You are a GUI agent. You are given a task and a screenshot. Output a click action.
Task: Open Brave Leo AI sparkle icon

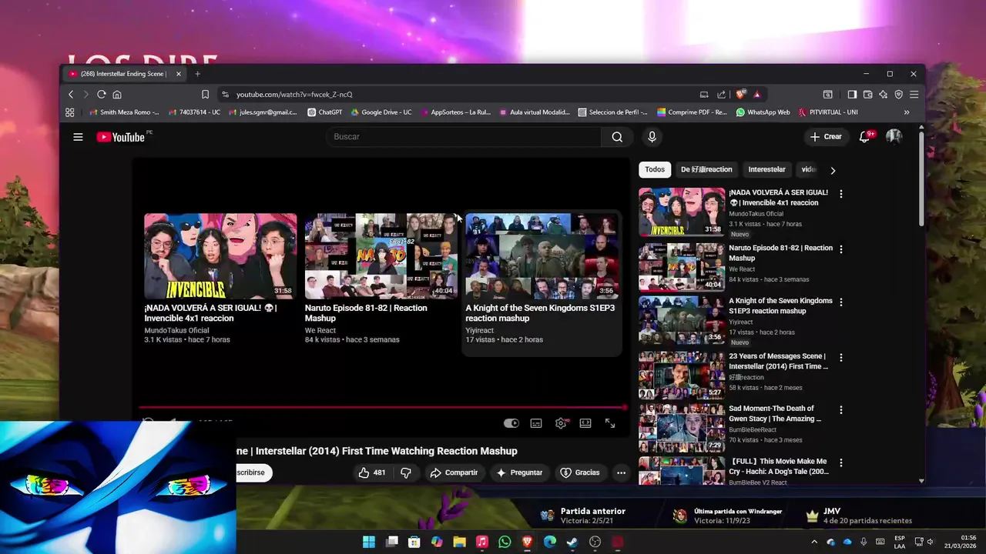click(x=883, y=94)
